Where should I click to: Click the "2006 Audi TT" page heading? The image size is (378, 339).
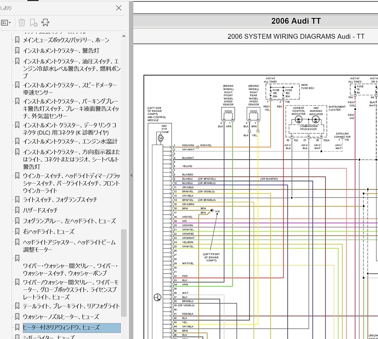(296, 21)
